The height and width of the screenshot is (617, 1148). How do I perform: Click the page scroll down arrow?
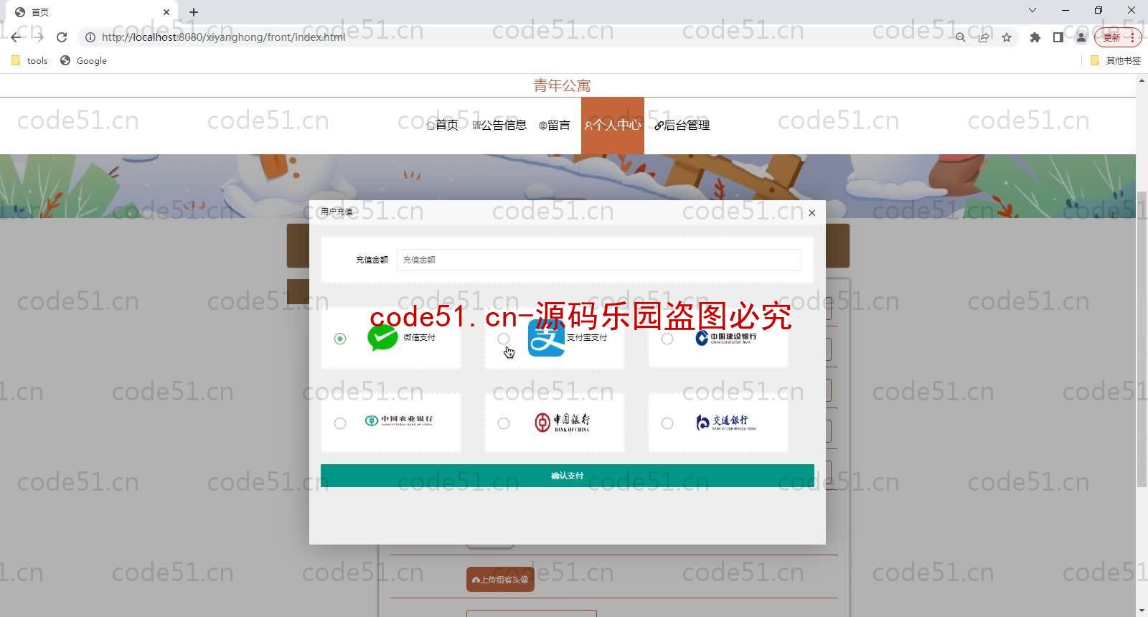point(1142,611)
